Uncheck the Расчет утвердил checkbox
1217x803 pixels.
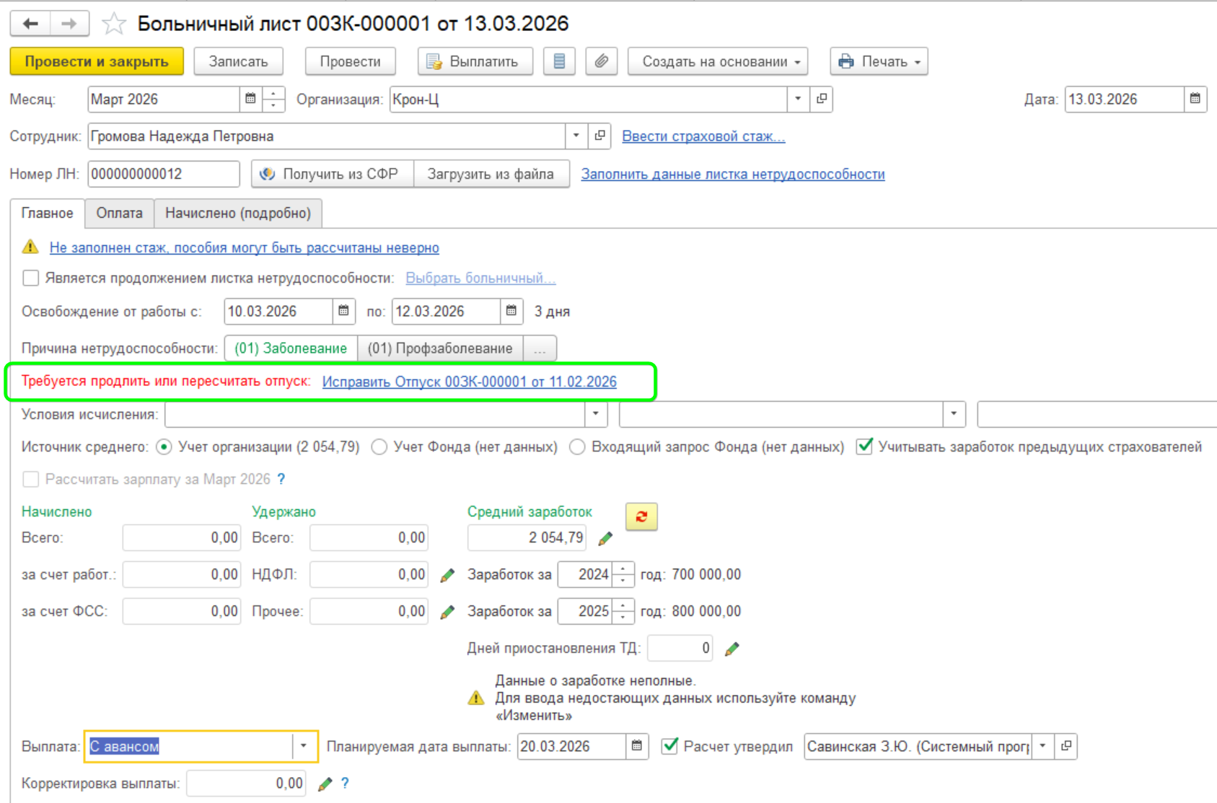669,746
